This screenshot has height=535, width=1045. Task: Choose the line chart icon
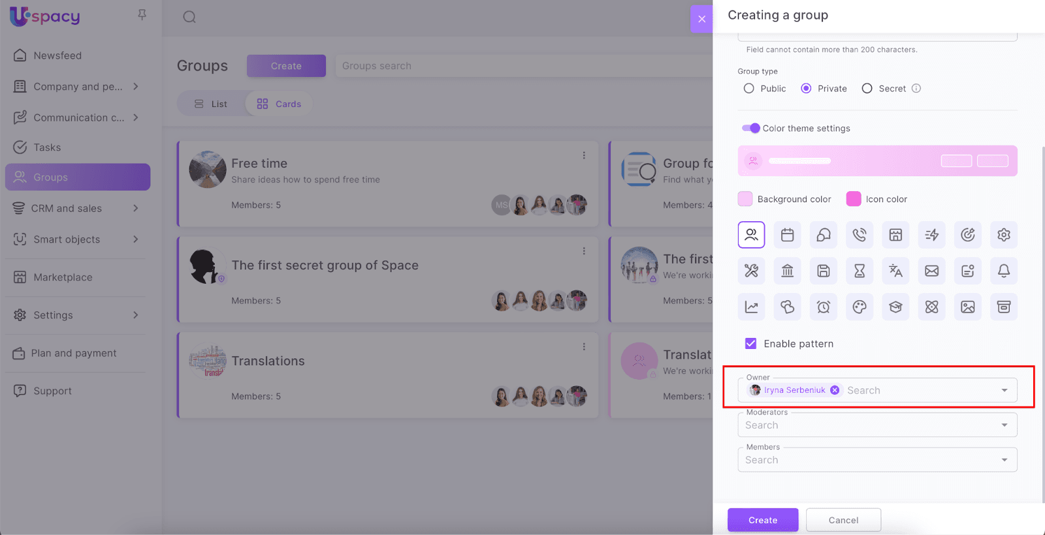click(751, 307)
